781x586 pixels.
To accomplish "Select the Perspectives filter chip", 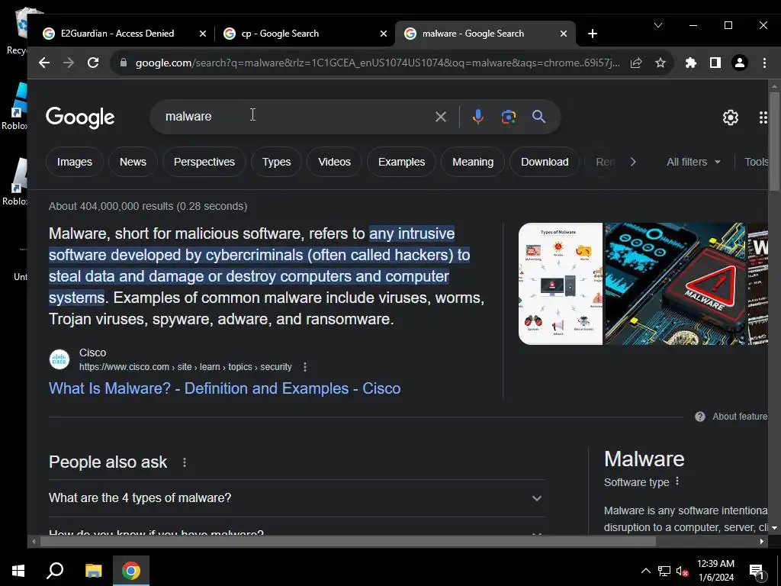I will point(204,162).
